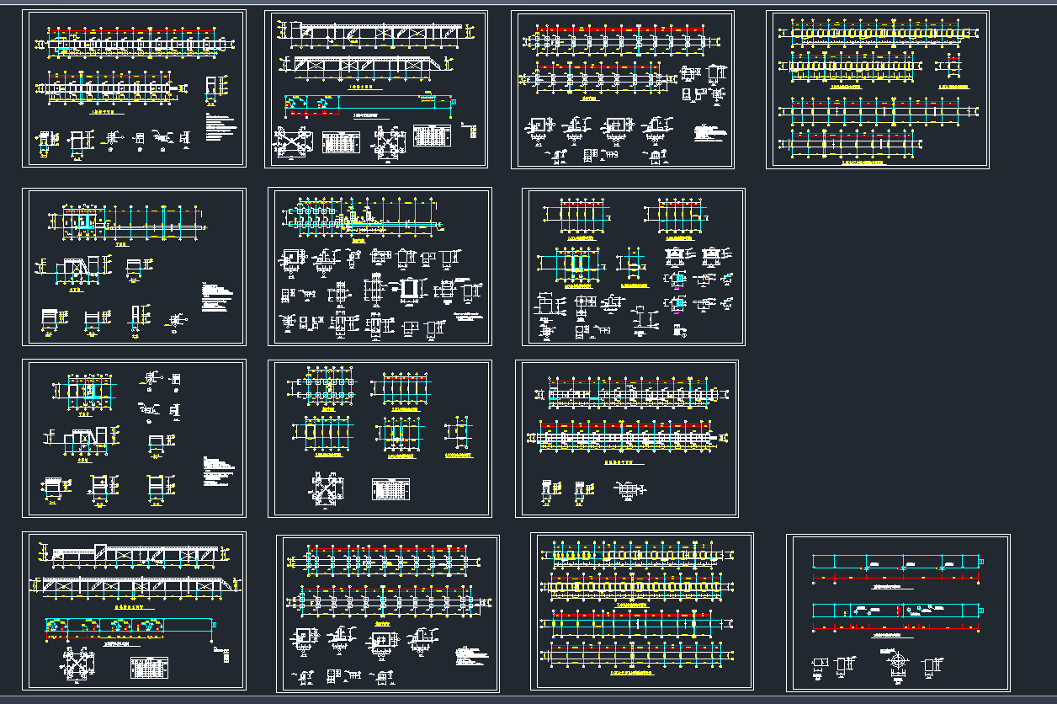Click the schedule table in the bottom-left sheet
Image resolution: width=1057 pixels, height=704 pixels.
(x=149, y=668)
